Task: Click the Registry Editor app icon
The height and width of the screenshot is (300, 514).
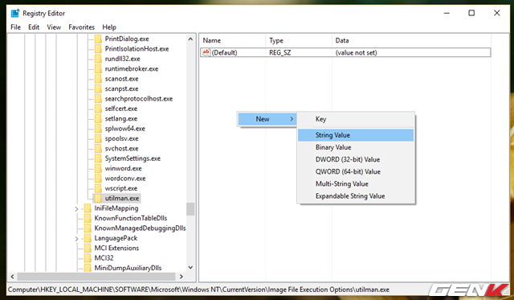Action: click(x=15, y=14)
